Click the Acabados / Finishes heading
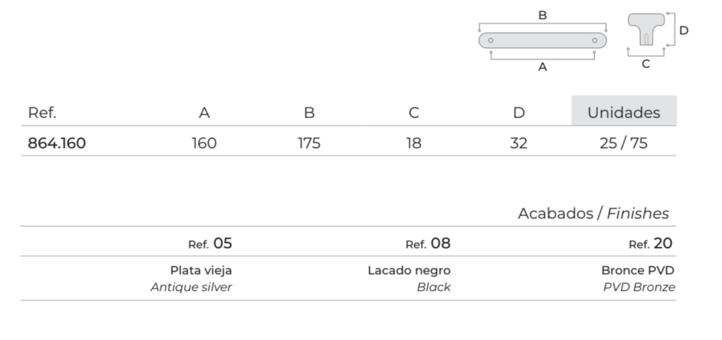 (x=593, y=214)
